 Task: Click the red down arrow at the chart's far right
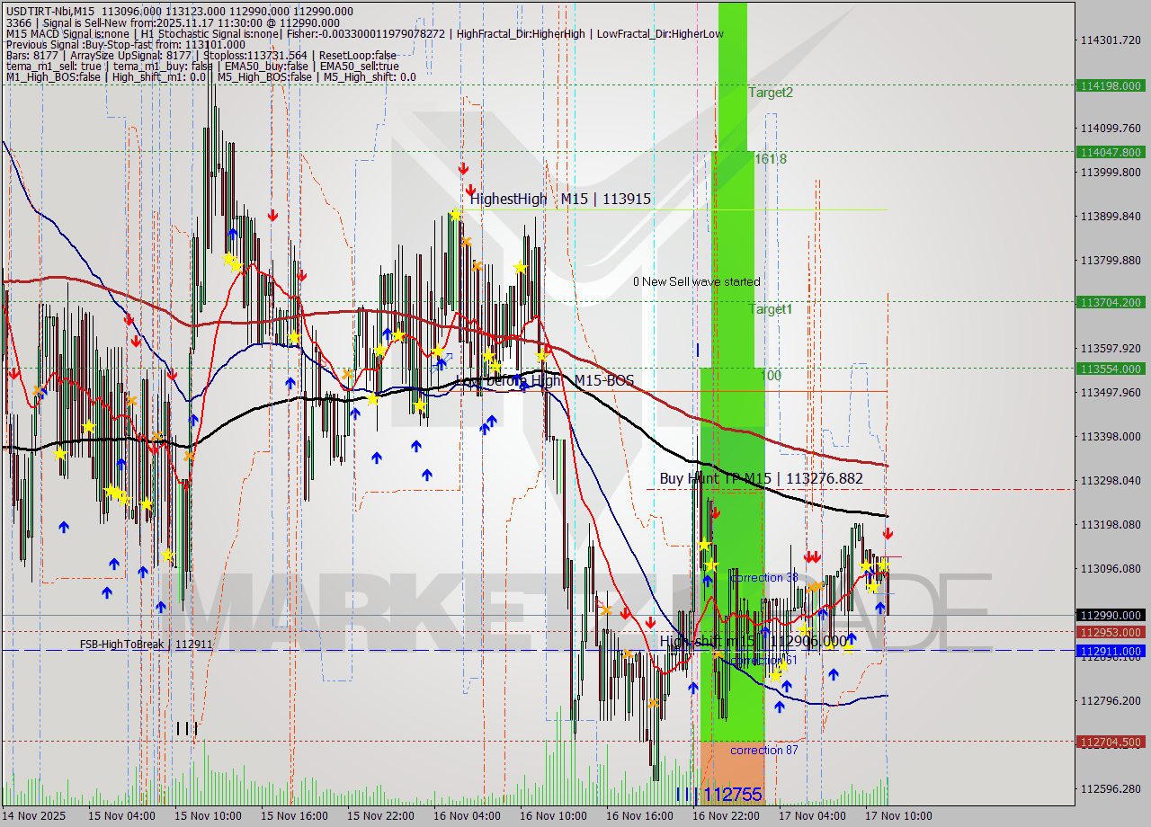(x=888, y=533)
